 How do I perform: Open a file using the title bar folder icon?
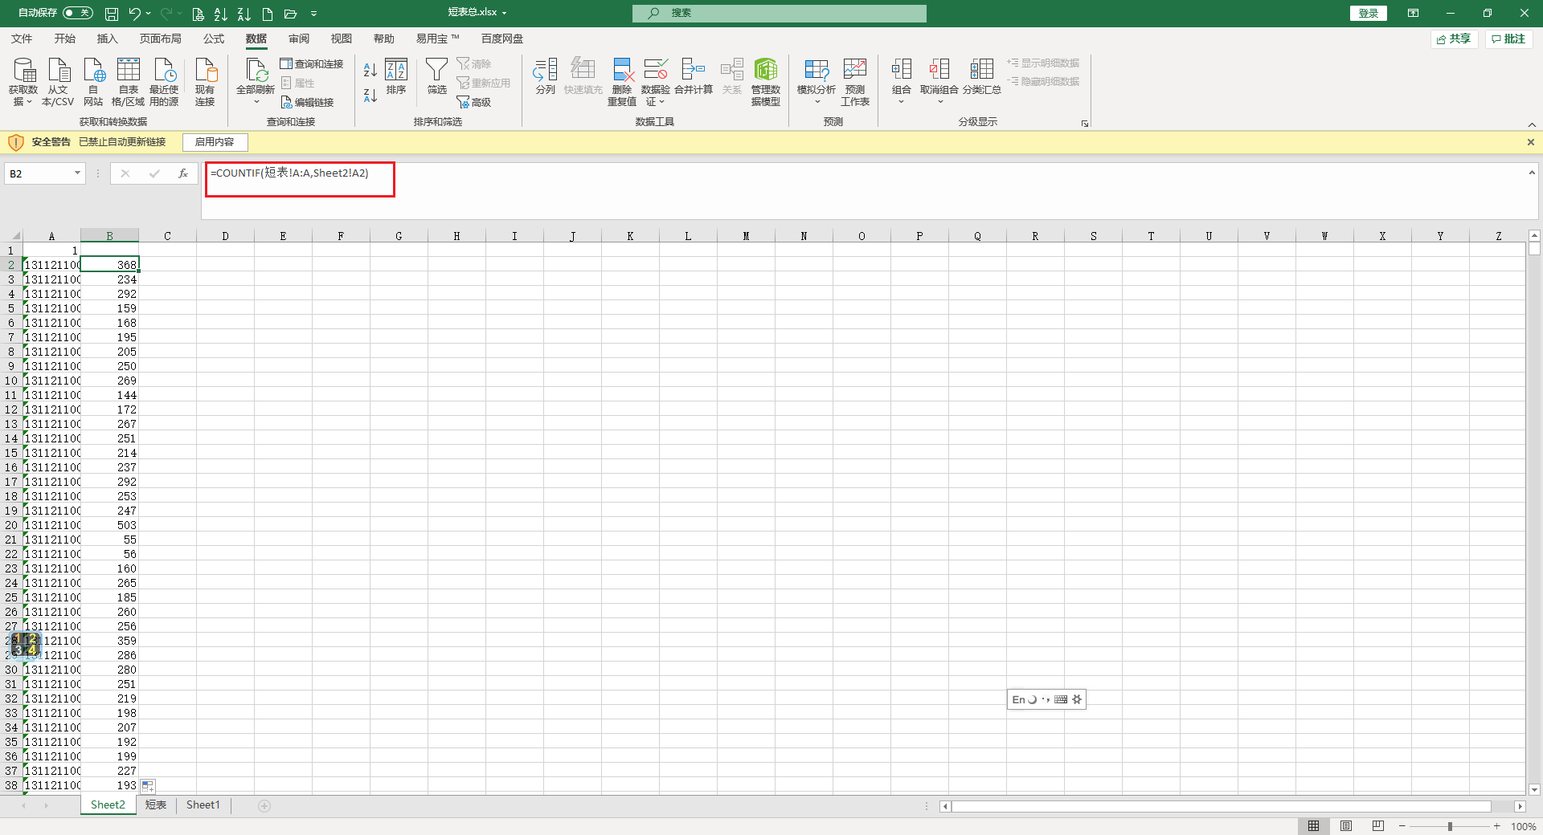click(x=291, y=14)
